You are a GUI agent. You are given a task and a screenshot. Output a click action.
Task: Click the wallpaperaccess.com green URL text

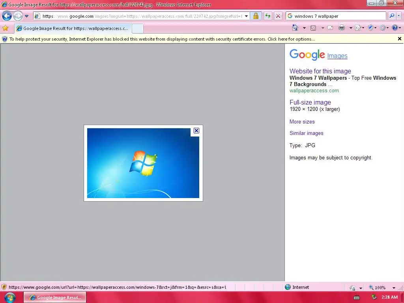tap(314, 91)
